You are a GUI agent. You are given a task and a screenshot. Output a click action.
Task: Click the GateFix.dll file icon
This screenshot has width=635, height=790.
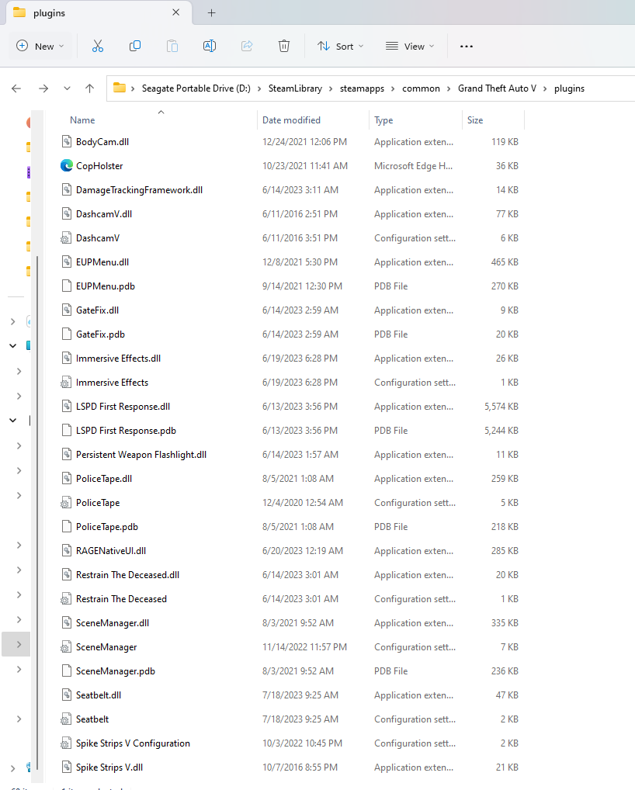[x=67, y=310]
